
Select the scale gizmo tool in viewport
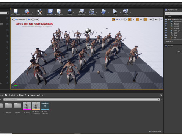point(120,19)
